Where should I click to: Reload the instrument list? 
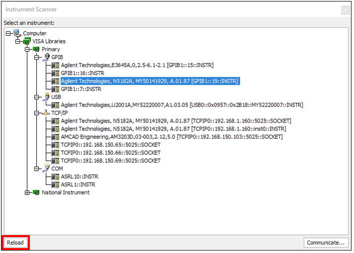tap(15, 243)
